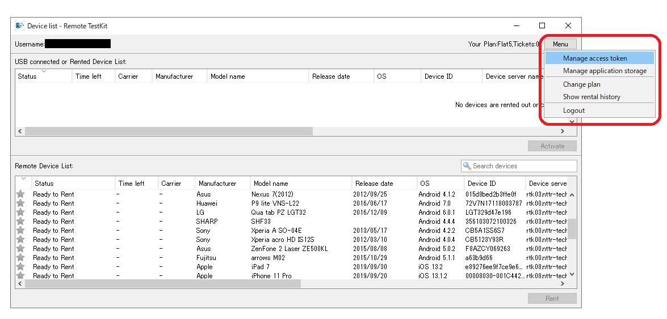Screen dimensions: 667x319
Task: Star the Xperia A SO-04E device
Action: coord(20,230)
